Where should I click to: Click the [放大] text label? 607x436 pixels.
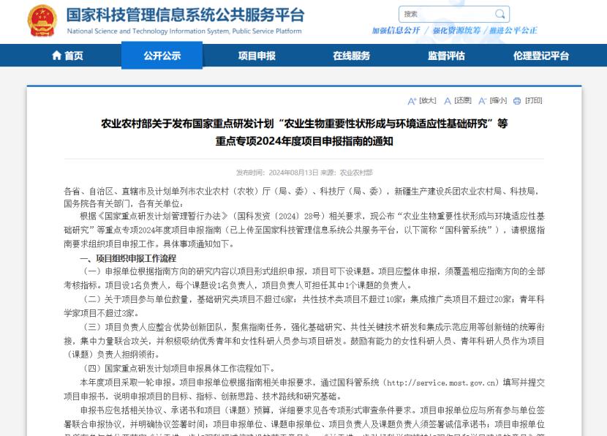pyautogui.click(x=428, y=101)
